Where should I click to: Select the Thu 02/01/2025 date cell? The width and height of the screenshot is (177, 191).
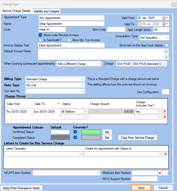coord(19,111)
